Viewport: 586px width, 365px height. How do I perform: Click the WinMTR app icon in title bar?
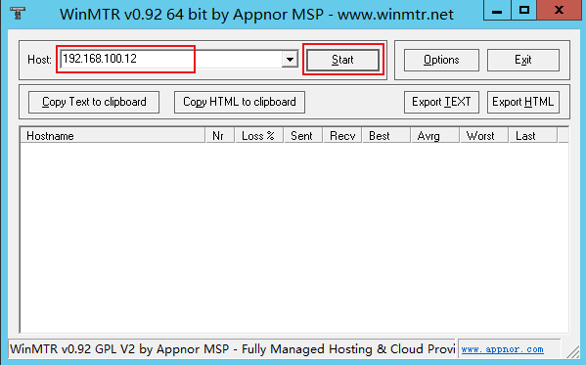pos(18,13)
